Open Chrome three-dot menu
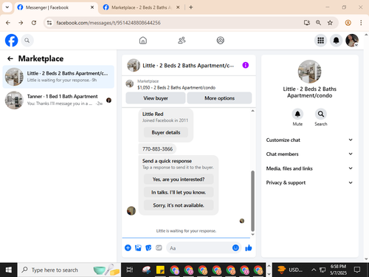 pos(361,23)
